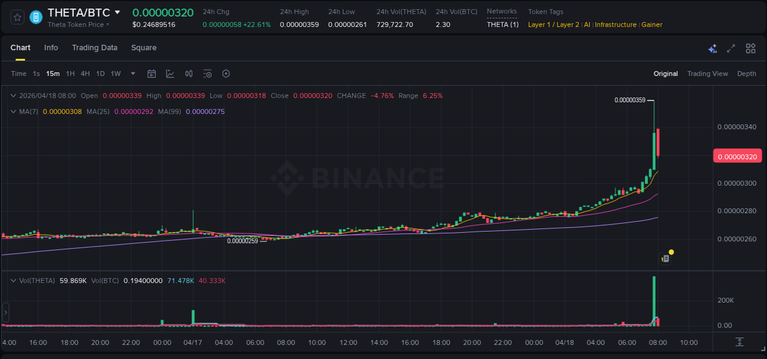This screenshot has height=359, width=767.
Task: Switch to the Trading View chart
Action: tap(707, 74)
